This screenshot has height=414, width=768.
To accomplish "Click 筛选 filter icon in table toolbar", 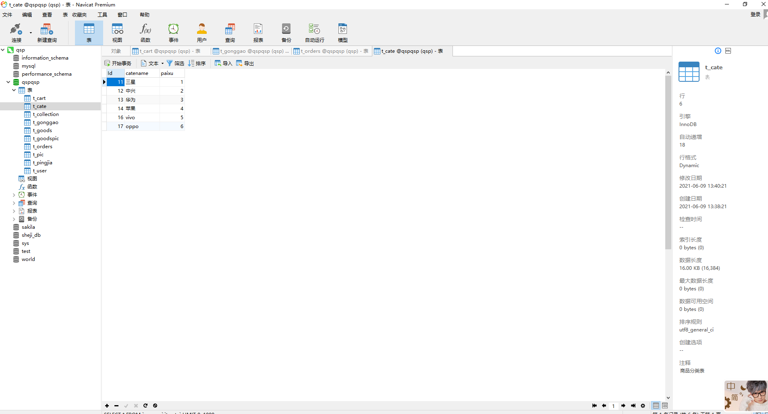I will pos(175,63).
